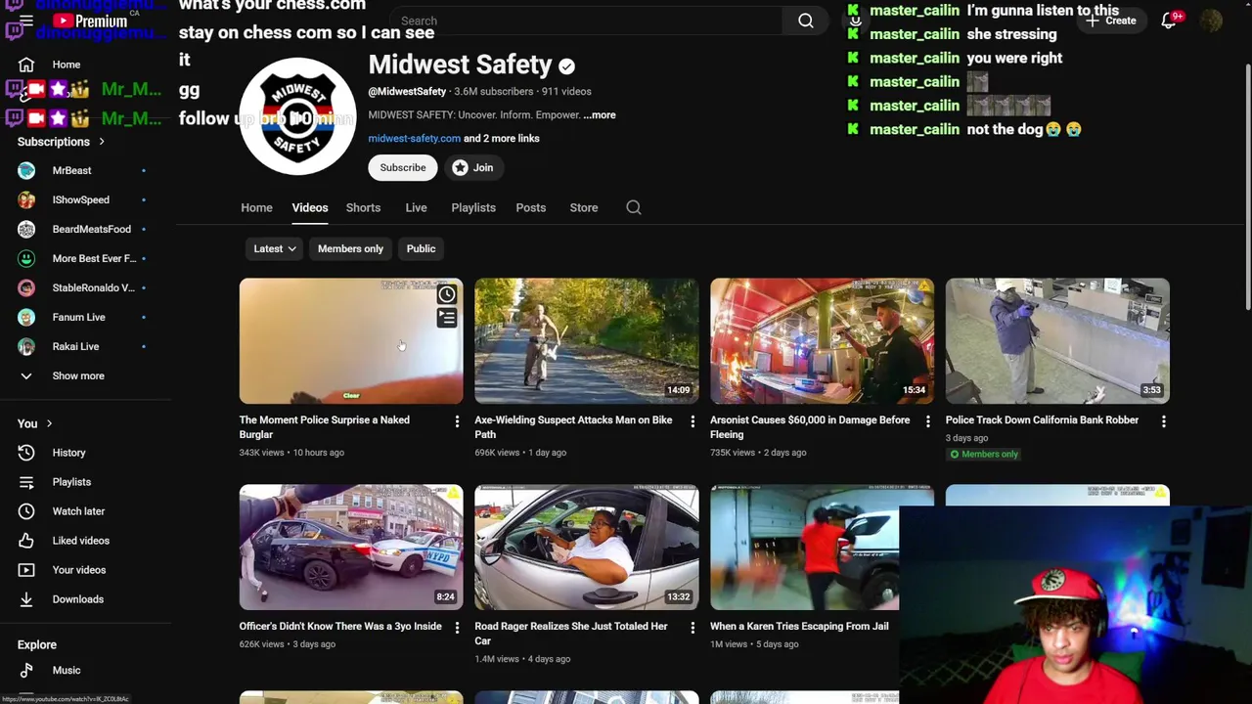Viewport: 1252px width, 704px height.
Task: Expand channel description with ...more
Action: point(600,114)
